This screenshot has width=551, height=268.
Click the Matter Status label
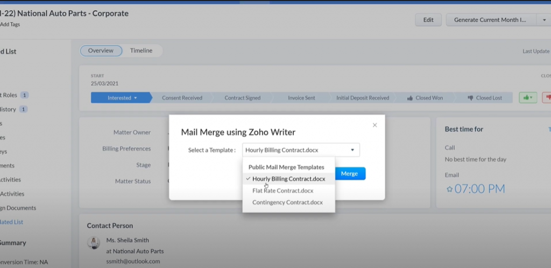pyautogui.click(x=133, y=182)
